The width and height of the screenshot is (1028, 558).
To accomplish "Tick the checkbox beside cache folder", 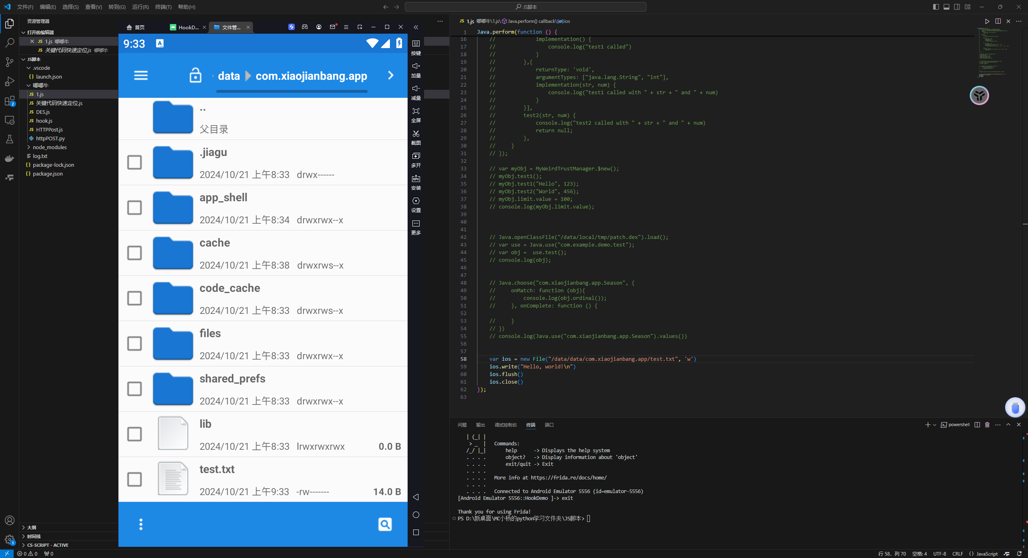I will coord(134,253).
